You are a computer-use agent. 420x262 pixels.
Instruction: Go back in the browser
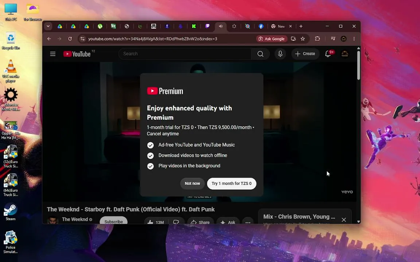pos(49,39)
